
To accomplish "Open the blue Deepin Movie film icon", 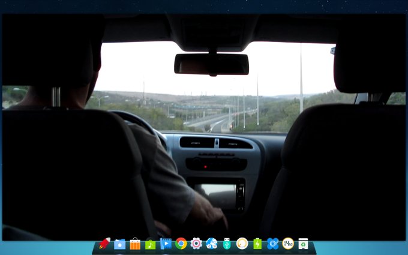I will 166,244.
